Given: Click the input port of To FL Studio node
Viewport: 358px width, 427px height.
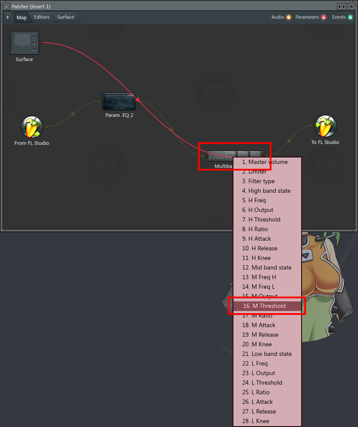Looking at the screenshot, I should click(x=311, y=126).
